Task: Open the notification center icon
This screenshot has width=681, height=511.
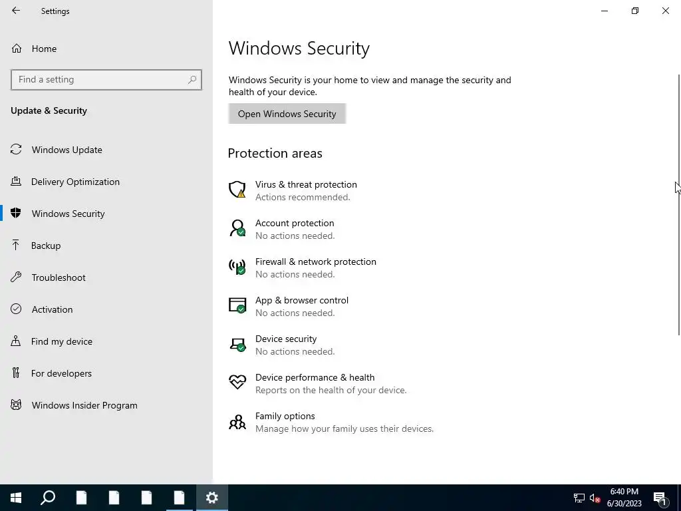Action: tap(660, 498)
